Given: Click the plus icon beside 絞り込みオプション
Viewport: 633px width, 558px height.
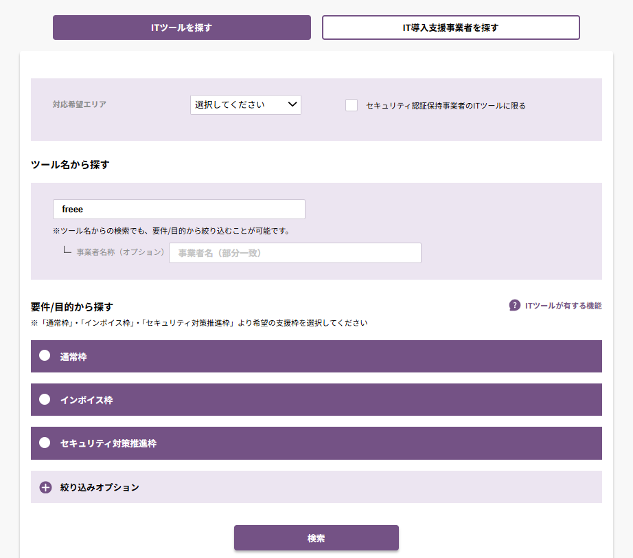Looking at the screenshot, I should tap(45, 487).
